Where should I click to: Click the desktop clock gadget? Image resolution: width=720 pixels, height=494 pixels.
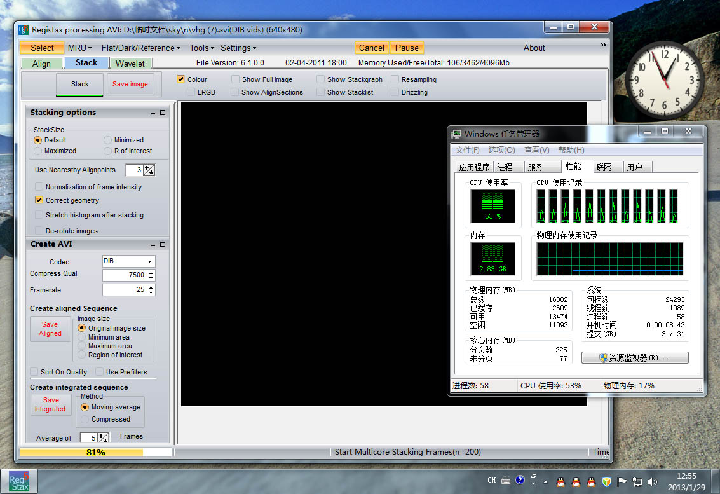(x=665, y=80)
